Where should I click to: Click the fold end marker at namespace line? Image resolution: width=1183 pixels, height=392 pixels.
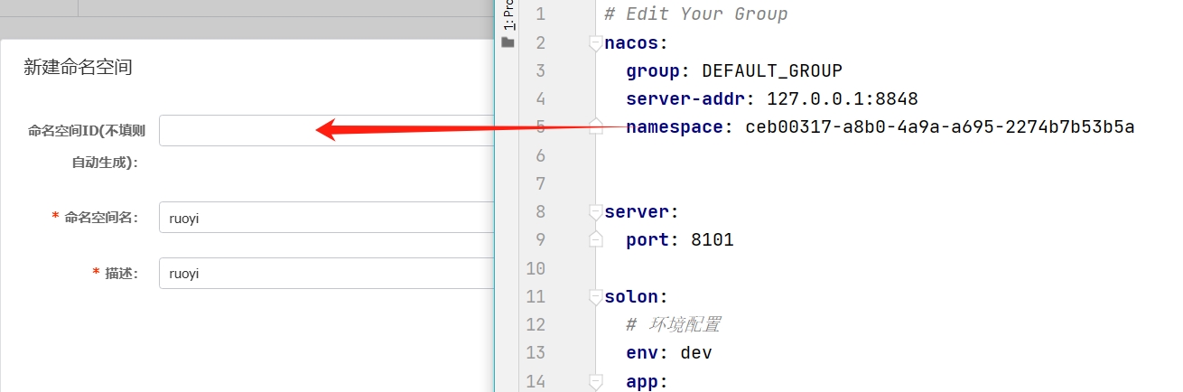(595, 126)
